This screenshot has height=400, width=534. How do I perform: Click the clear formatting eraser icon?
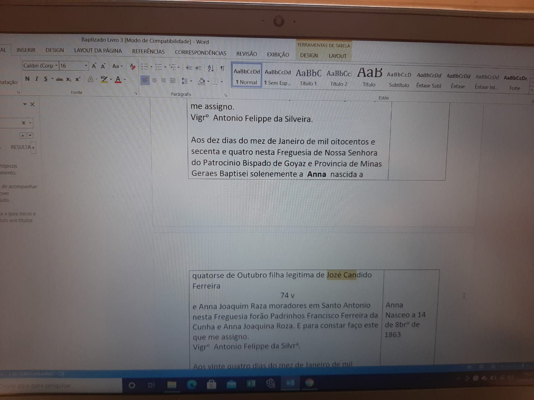pos(133,66)
